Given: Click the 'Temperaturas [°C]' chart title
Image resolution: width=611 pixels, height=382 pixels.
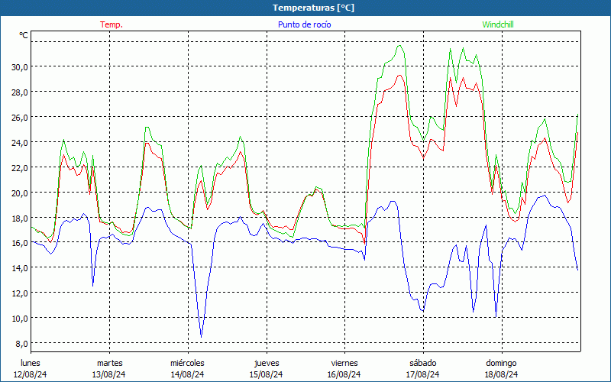Looking at the screenshot, I should (313, 8).
